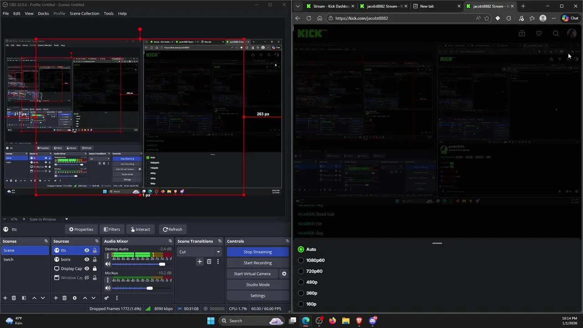
Task: Click source Properties button
Action: [81, 230]
